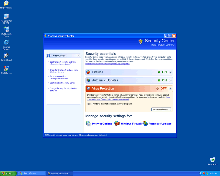Click the Windows Firewall icon under Manage settings
The width and height of the screenshot is (220, 176).
pyautogui.click(x=117, y=124)
